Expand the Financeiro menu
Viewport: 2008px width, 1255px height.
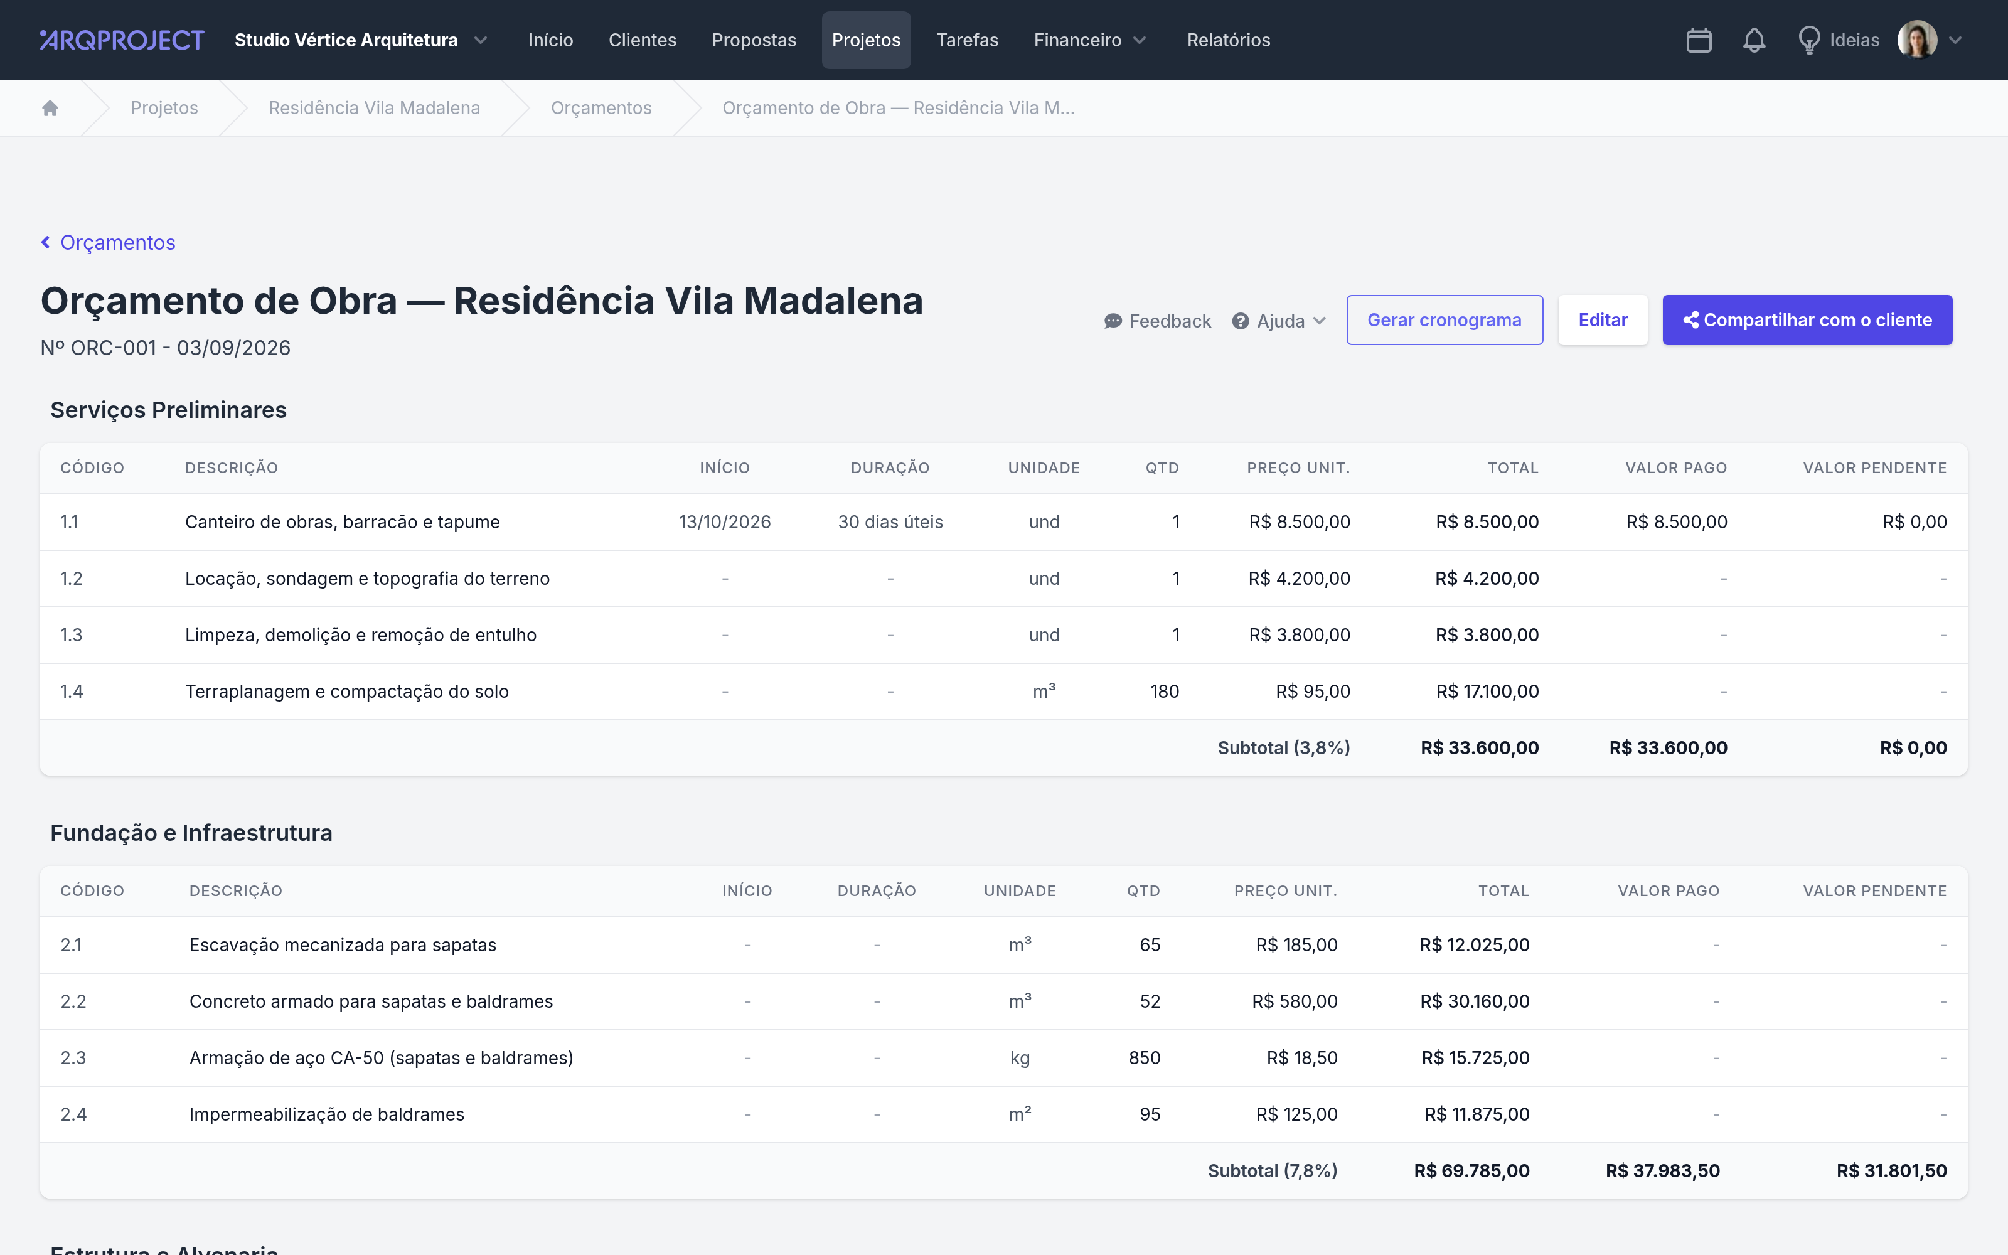click(x=1089, y=40)
